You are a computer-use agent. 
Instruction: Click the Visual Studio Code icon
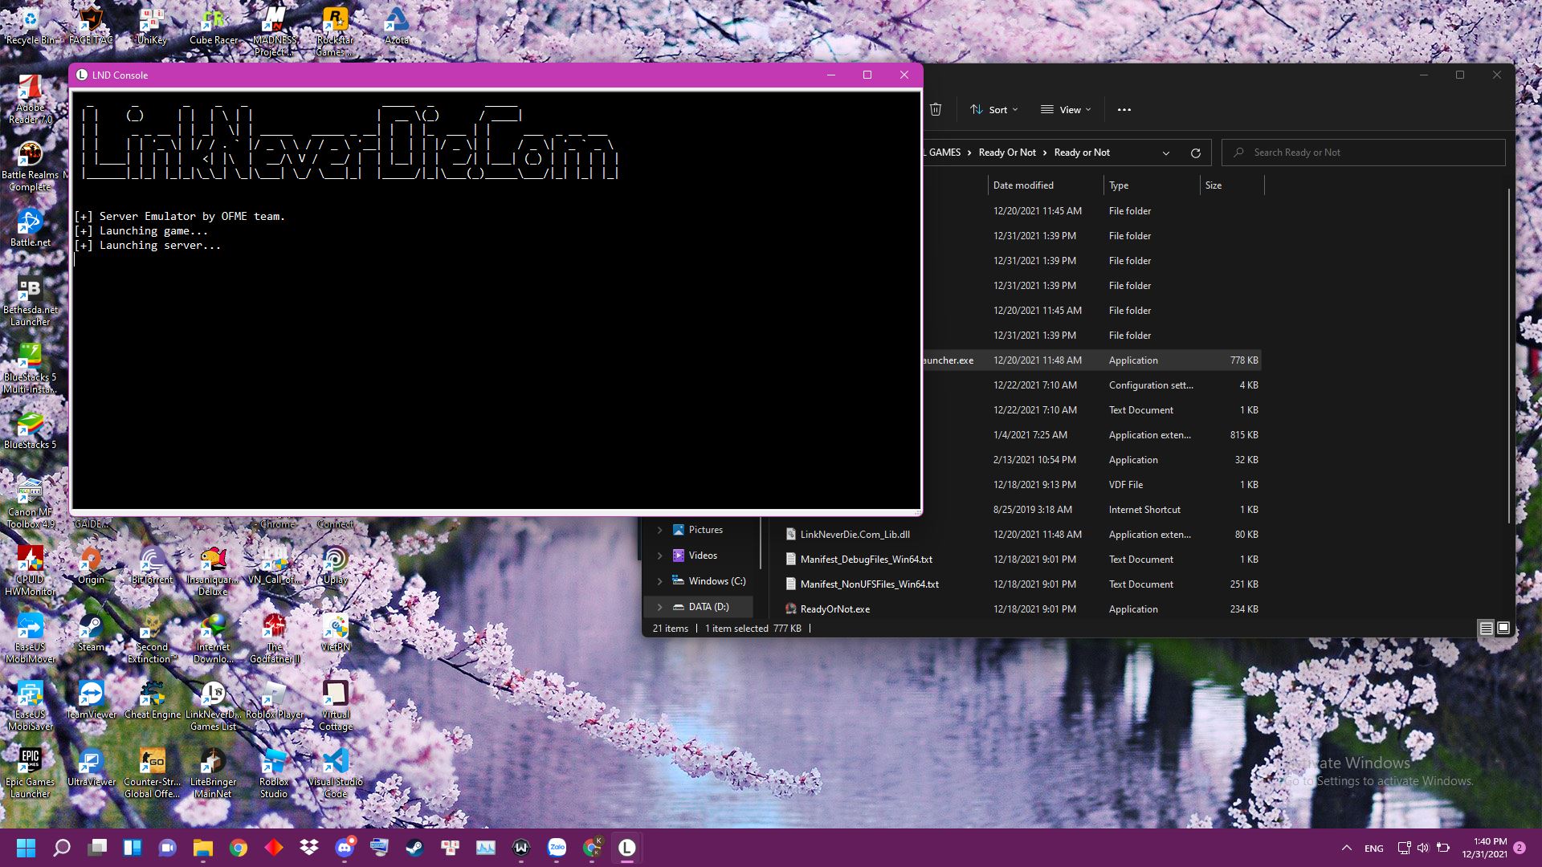[x=335, y=760]
